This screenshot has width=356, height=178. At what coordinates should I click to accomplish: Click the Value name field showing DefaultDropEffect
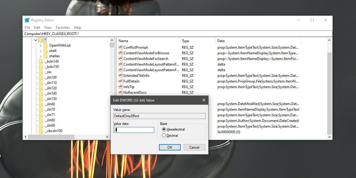click(x=159, y=116)
